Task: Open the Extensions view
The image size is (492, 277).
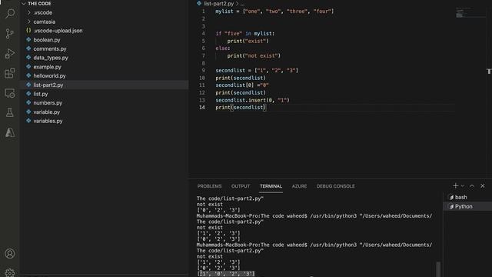Action: (x=10, y=74)
